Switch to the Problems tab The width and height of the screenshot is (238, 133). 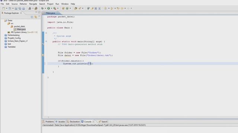[x=48, y=122]
